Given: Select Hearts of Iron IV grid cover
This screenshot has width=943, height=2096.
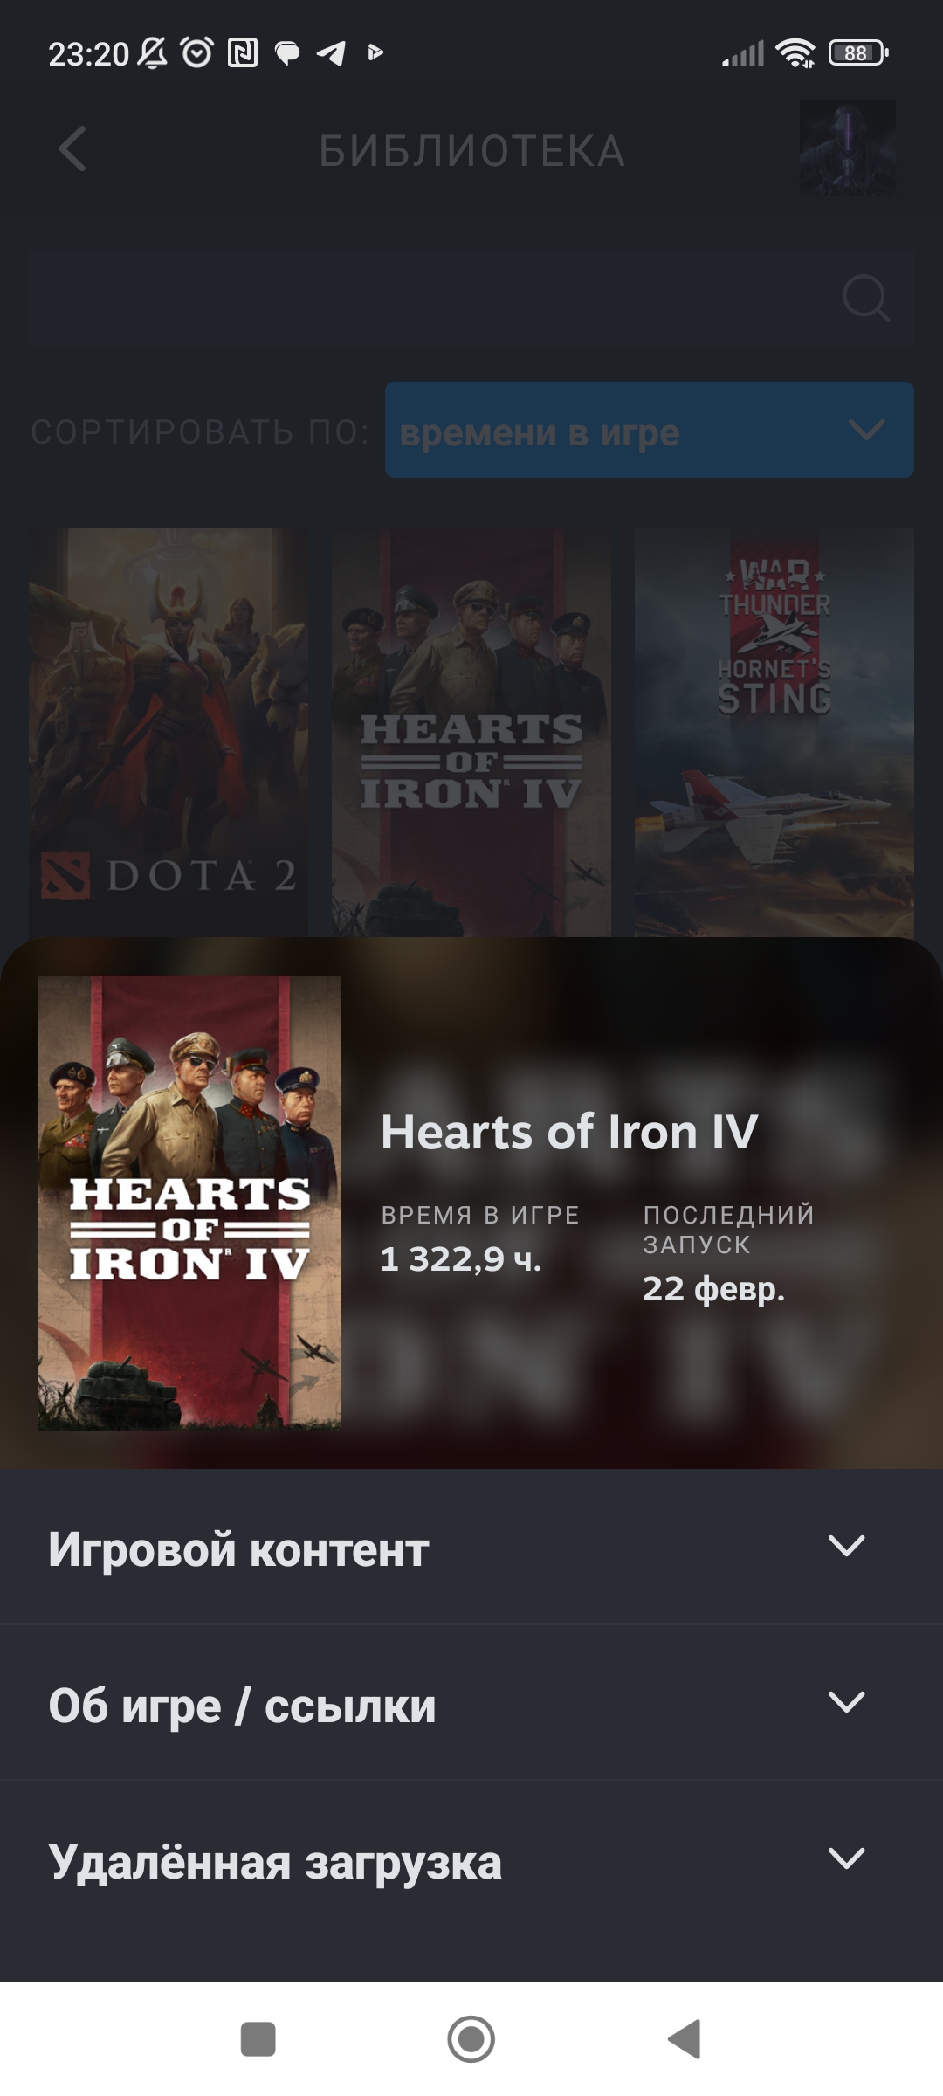Looking at the screenshot, I should [x=471, y=732].
